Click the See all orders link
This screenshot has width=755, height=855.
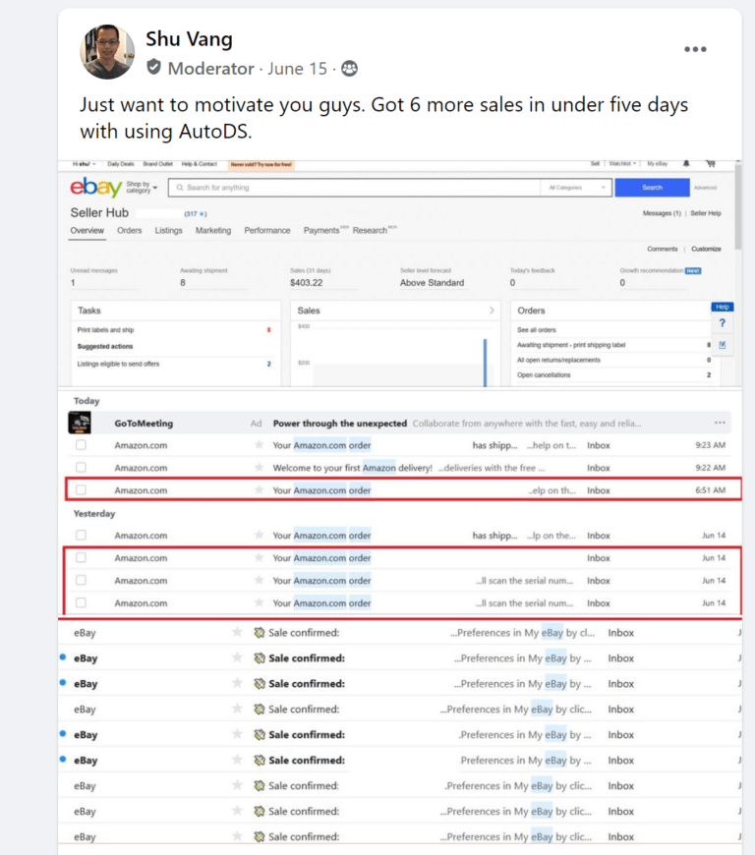(x=536, y=330)
